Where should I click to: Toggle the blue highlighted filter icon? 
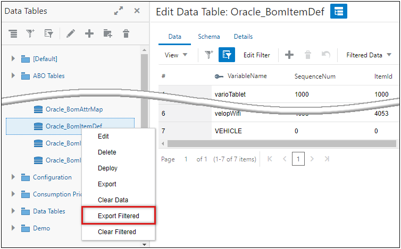(x=227, y=55)
